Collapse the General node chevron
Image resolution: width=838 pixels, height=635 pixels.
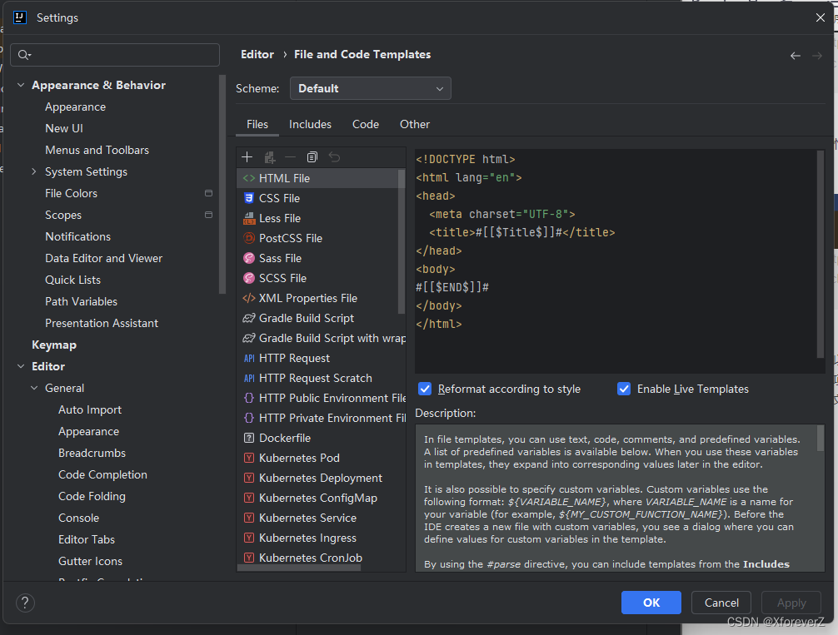pos(34,389)
